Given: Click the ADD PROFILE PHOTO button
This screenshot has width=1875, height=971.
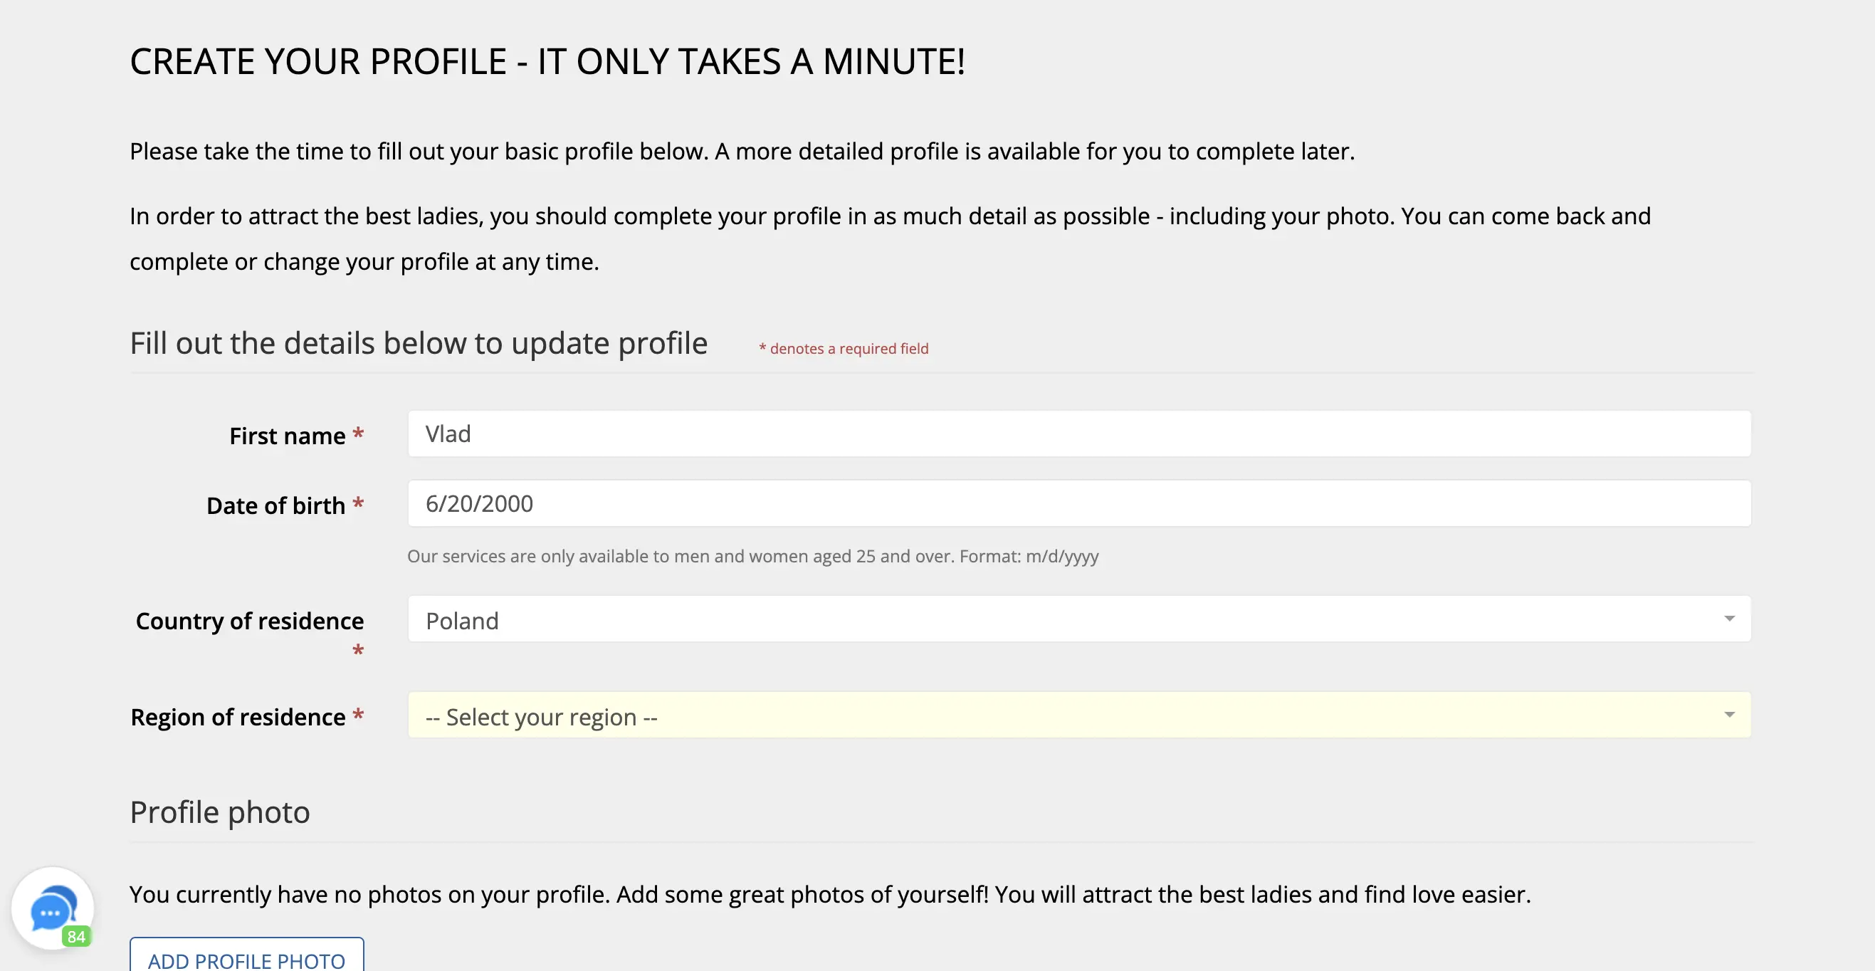Looking at the screenshot, I should pos(246,957).
